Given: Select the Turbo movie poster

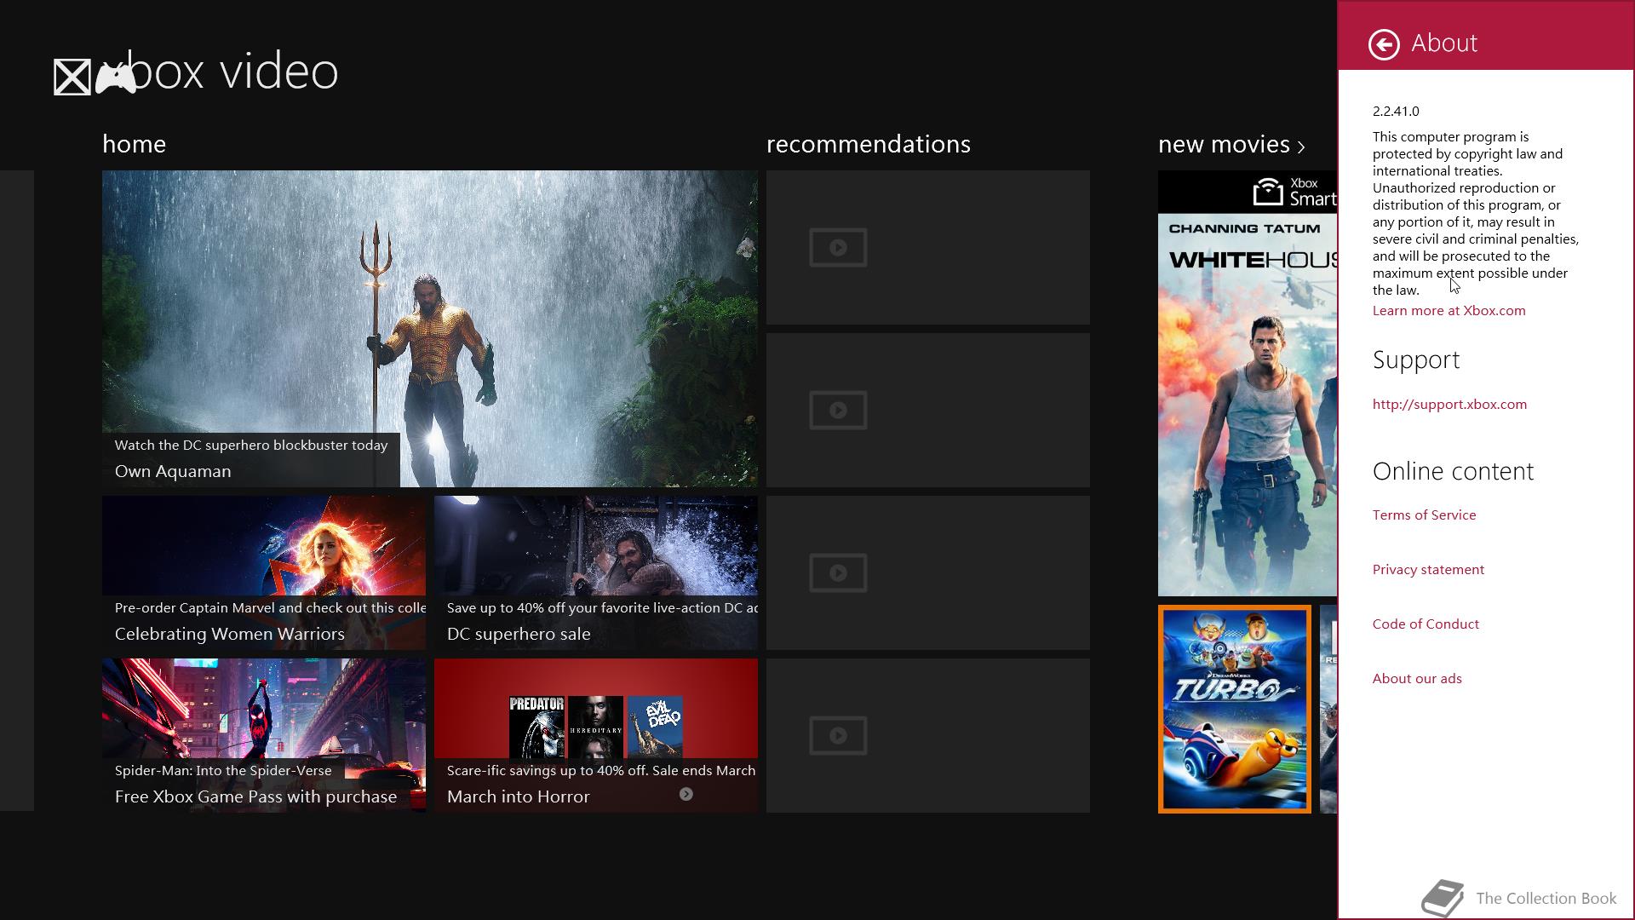Looking at the screenshot, I should coord(1235,709).
